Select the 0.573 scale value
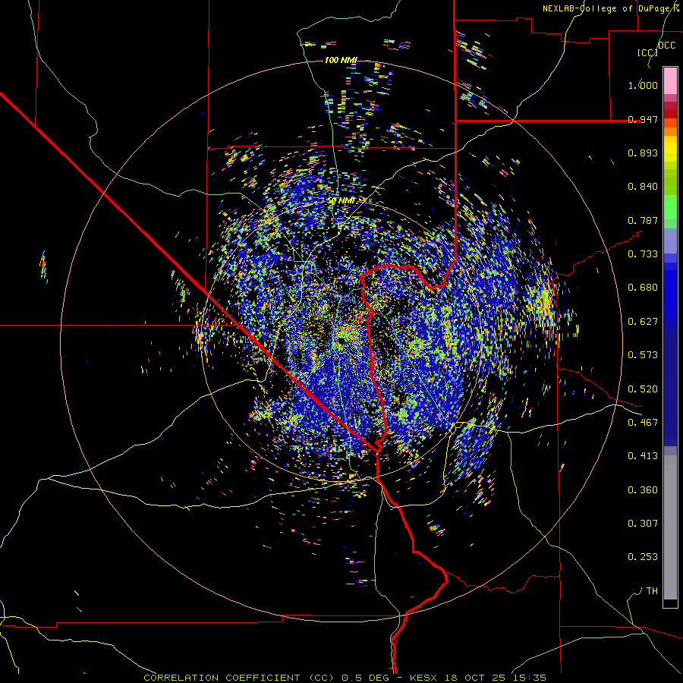Viewport: 683px width, 683px height. click(643, 355)
